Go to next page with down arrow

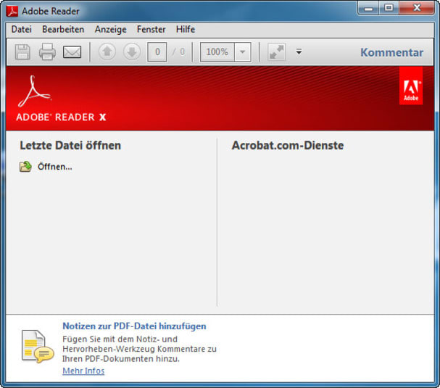point(132,51)
